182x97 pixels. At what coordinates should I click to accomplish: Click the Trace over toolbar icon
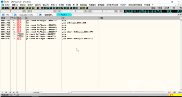30,8
